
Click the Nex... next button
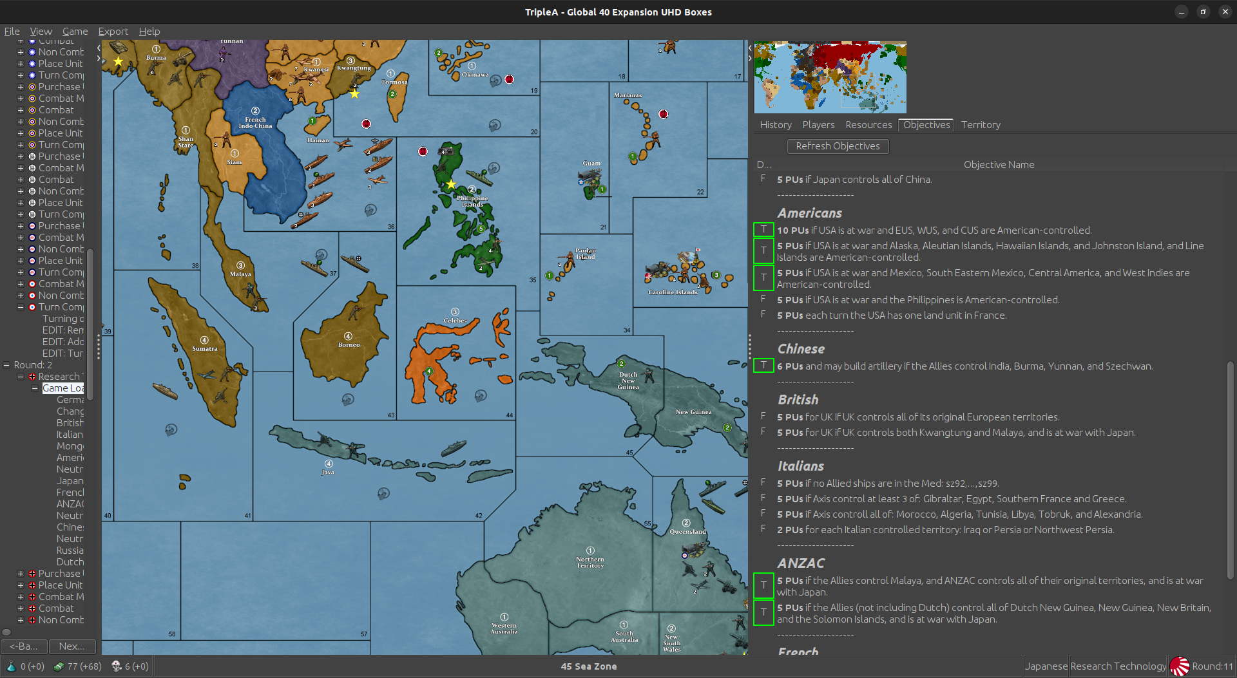tap(72, 646)
